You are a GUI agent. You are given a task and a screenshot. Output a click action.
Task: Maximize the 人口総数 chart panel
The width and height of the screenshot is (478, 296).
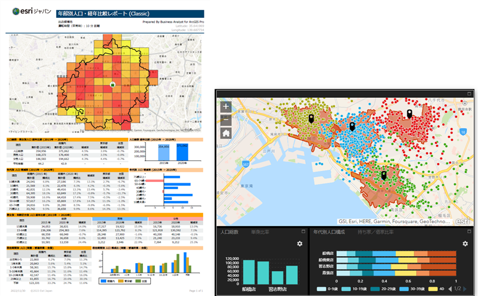tap(302, 231)
